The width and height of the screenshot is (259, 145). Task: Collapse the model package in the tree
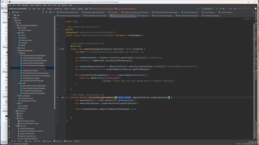click(16, 33)
